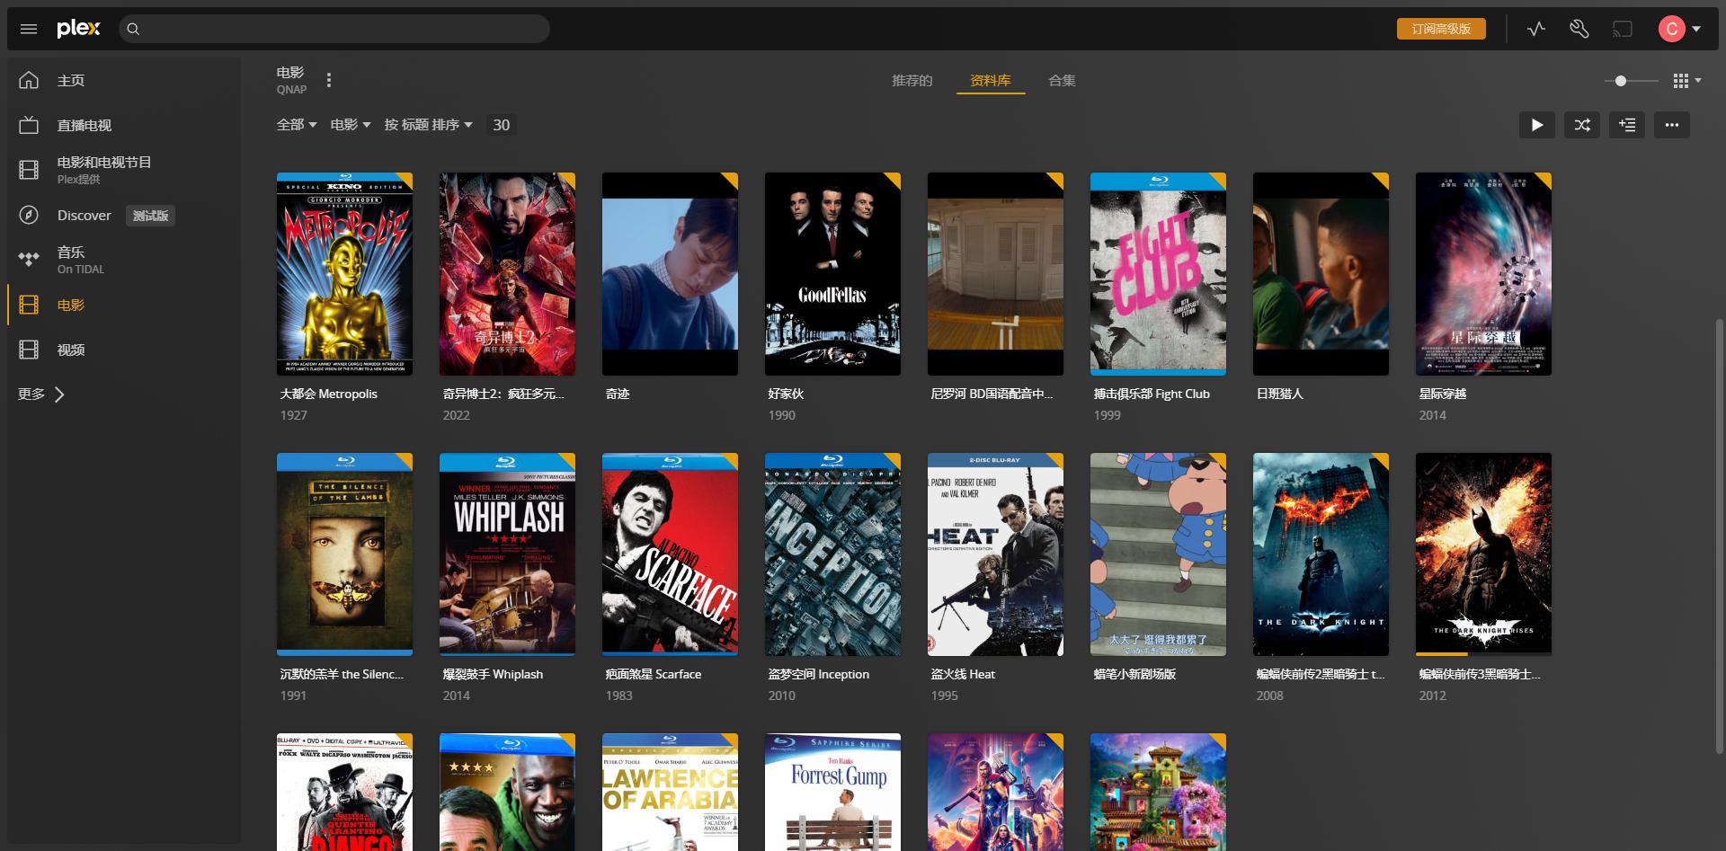Open the Silence of the Lambs poster
The image size is (1726, 851).
pyautogui.click(x=344, y=554)
